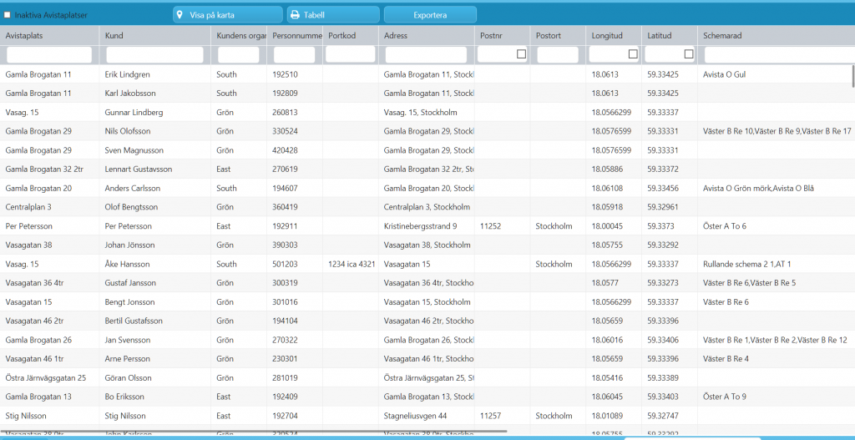Click the vertical scrollbar thumb of the table
The height and width of the screenshot is (440, 855).
coord(852,75)
